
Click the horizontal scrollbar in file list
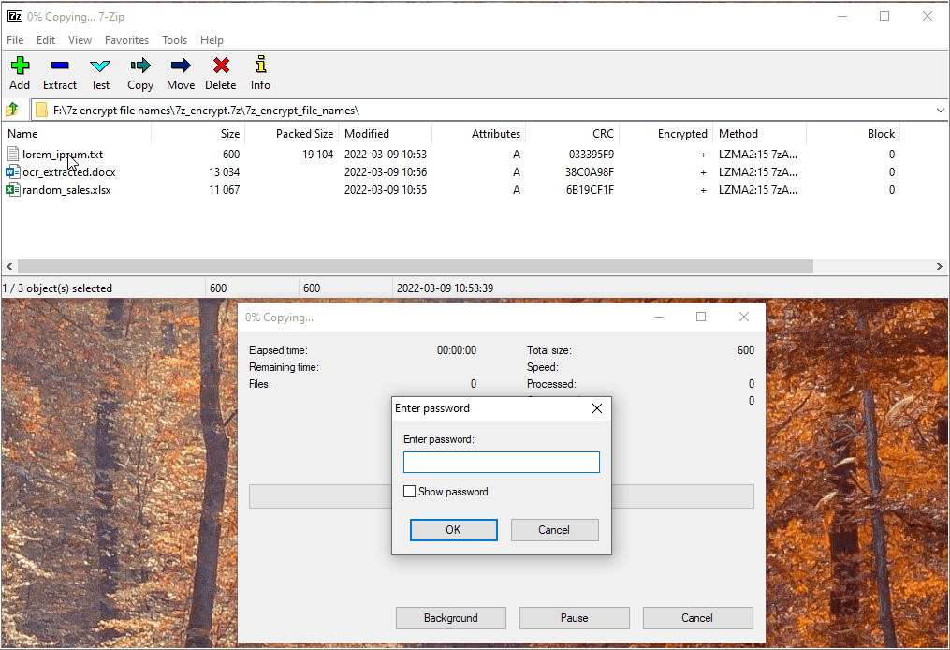[412, 267]
